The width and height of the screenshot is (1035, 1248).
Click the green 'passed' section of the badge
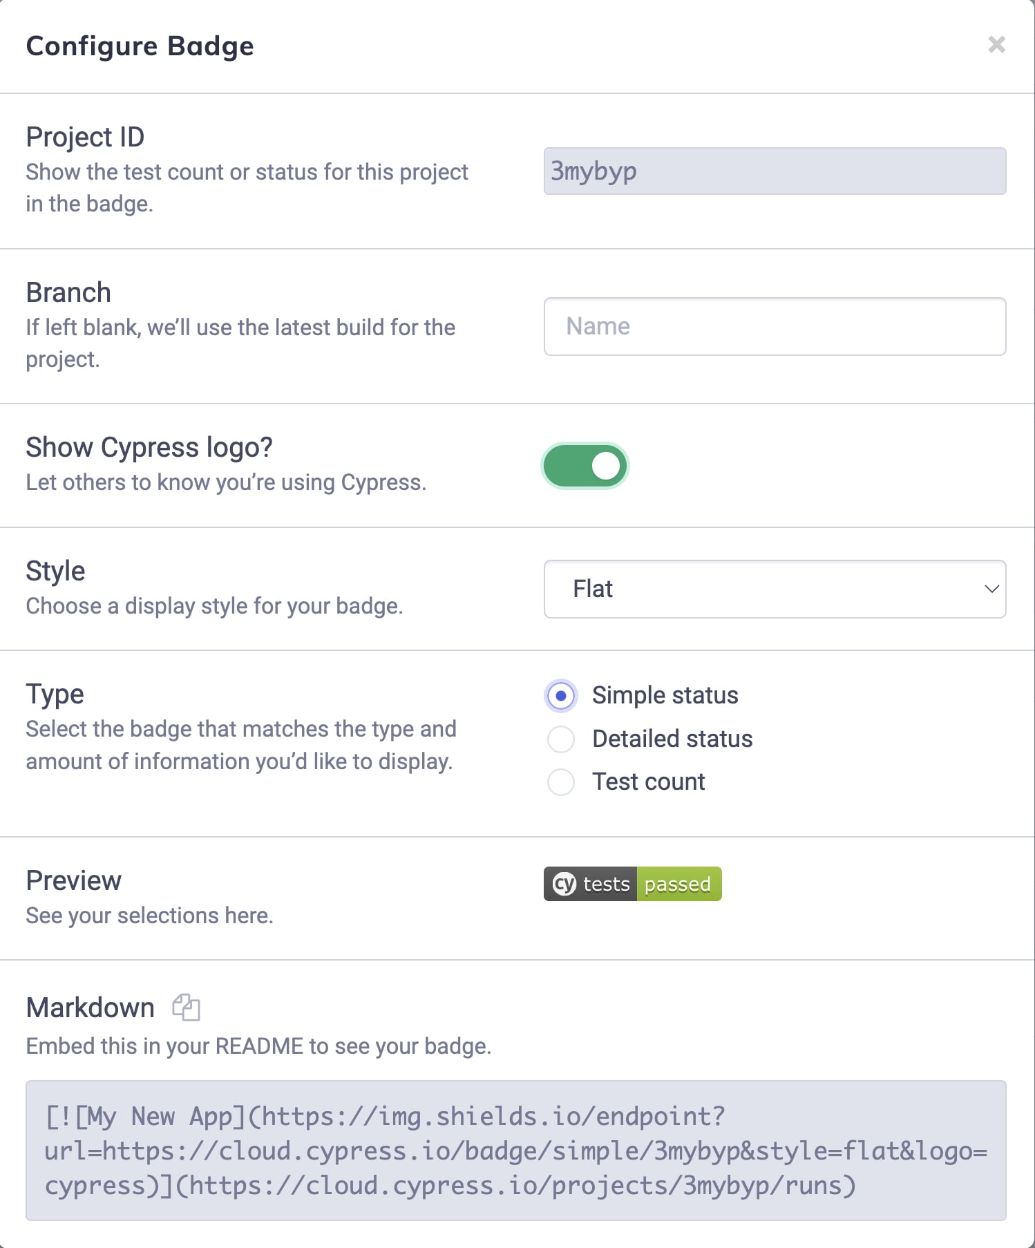(x=678, y=884)
